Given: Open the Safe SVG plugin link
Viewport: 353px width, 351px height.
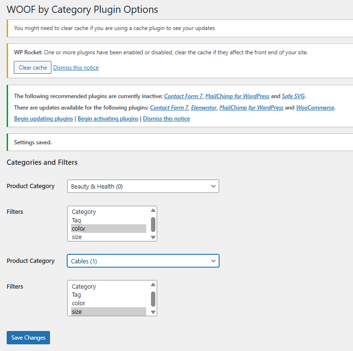Looking at the screenshot, I should click(293, 96).
